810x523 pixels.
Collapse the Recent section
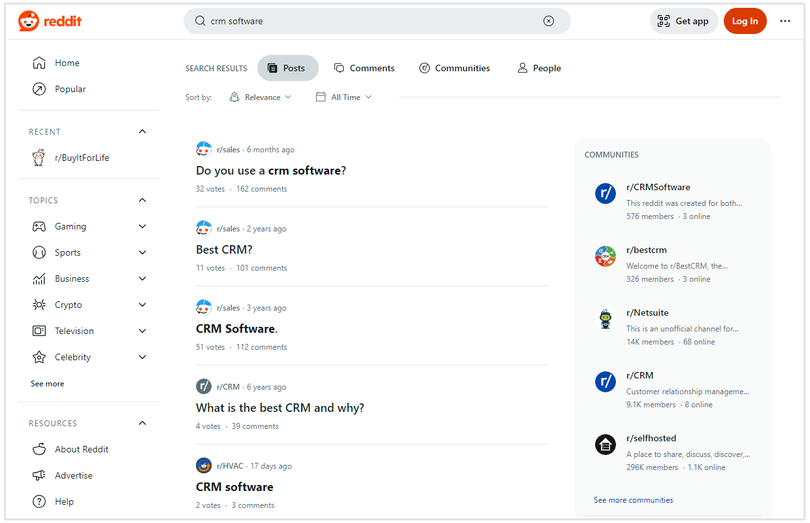142,131
